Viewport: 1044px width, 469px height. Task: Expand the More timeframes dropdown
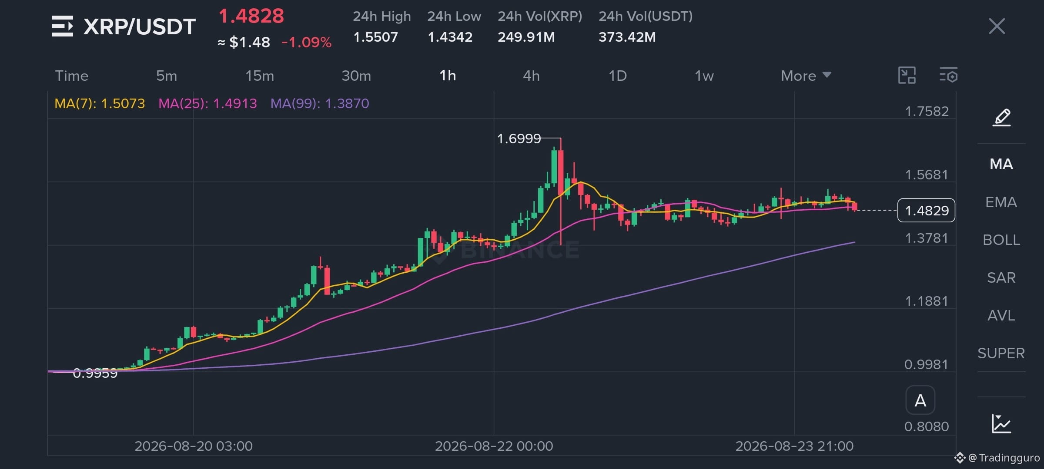806,76
